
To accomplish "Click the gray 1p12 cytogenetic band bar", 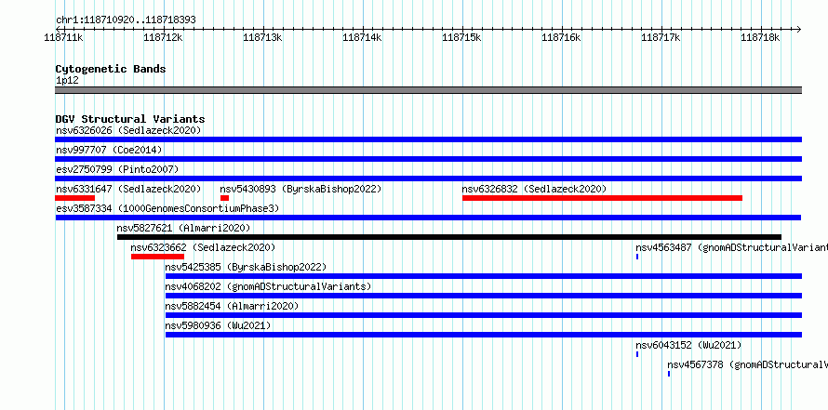I will (x=428, y=90).
